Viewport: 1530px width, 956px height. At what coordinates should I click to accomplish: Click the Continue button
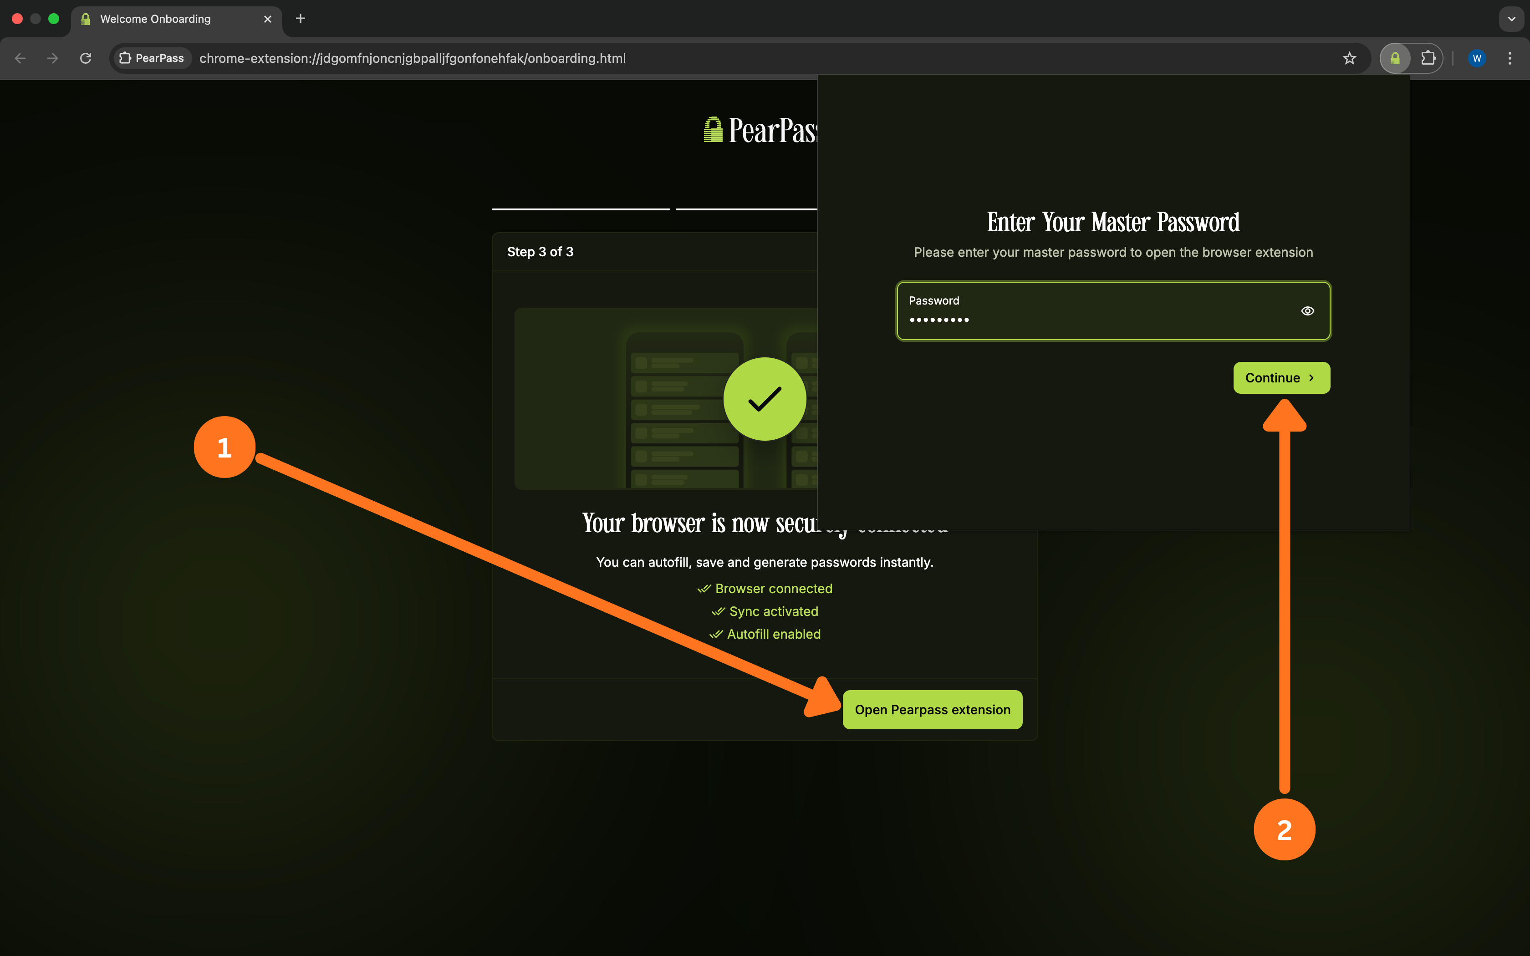[x=1281, y=377]
